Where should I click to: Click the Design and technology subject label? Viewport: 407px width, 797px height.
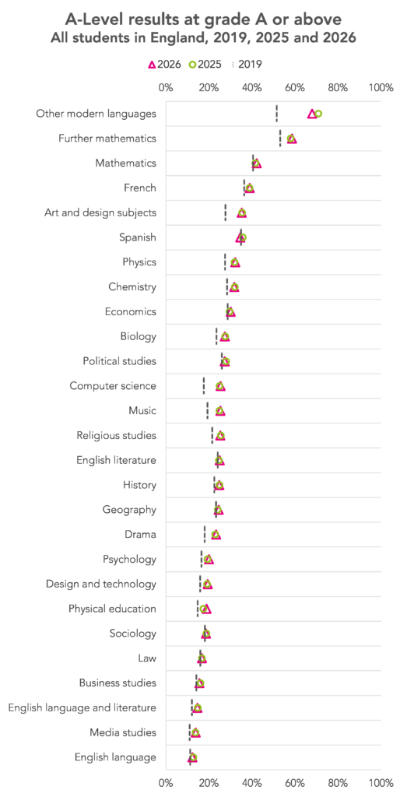(x=101, y=584)
